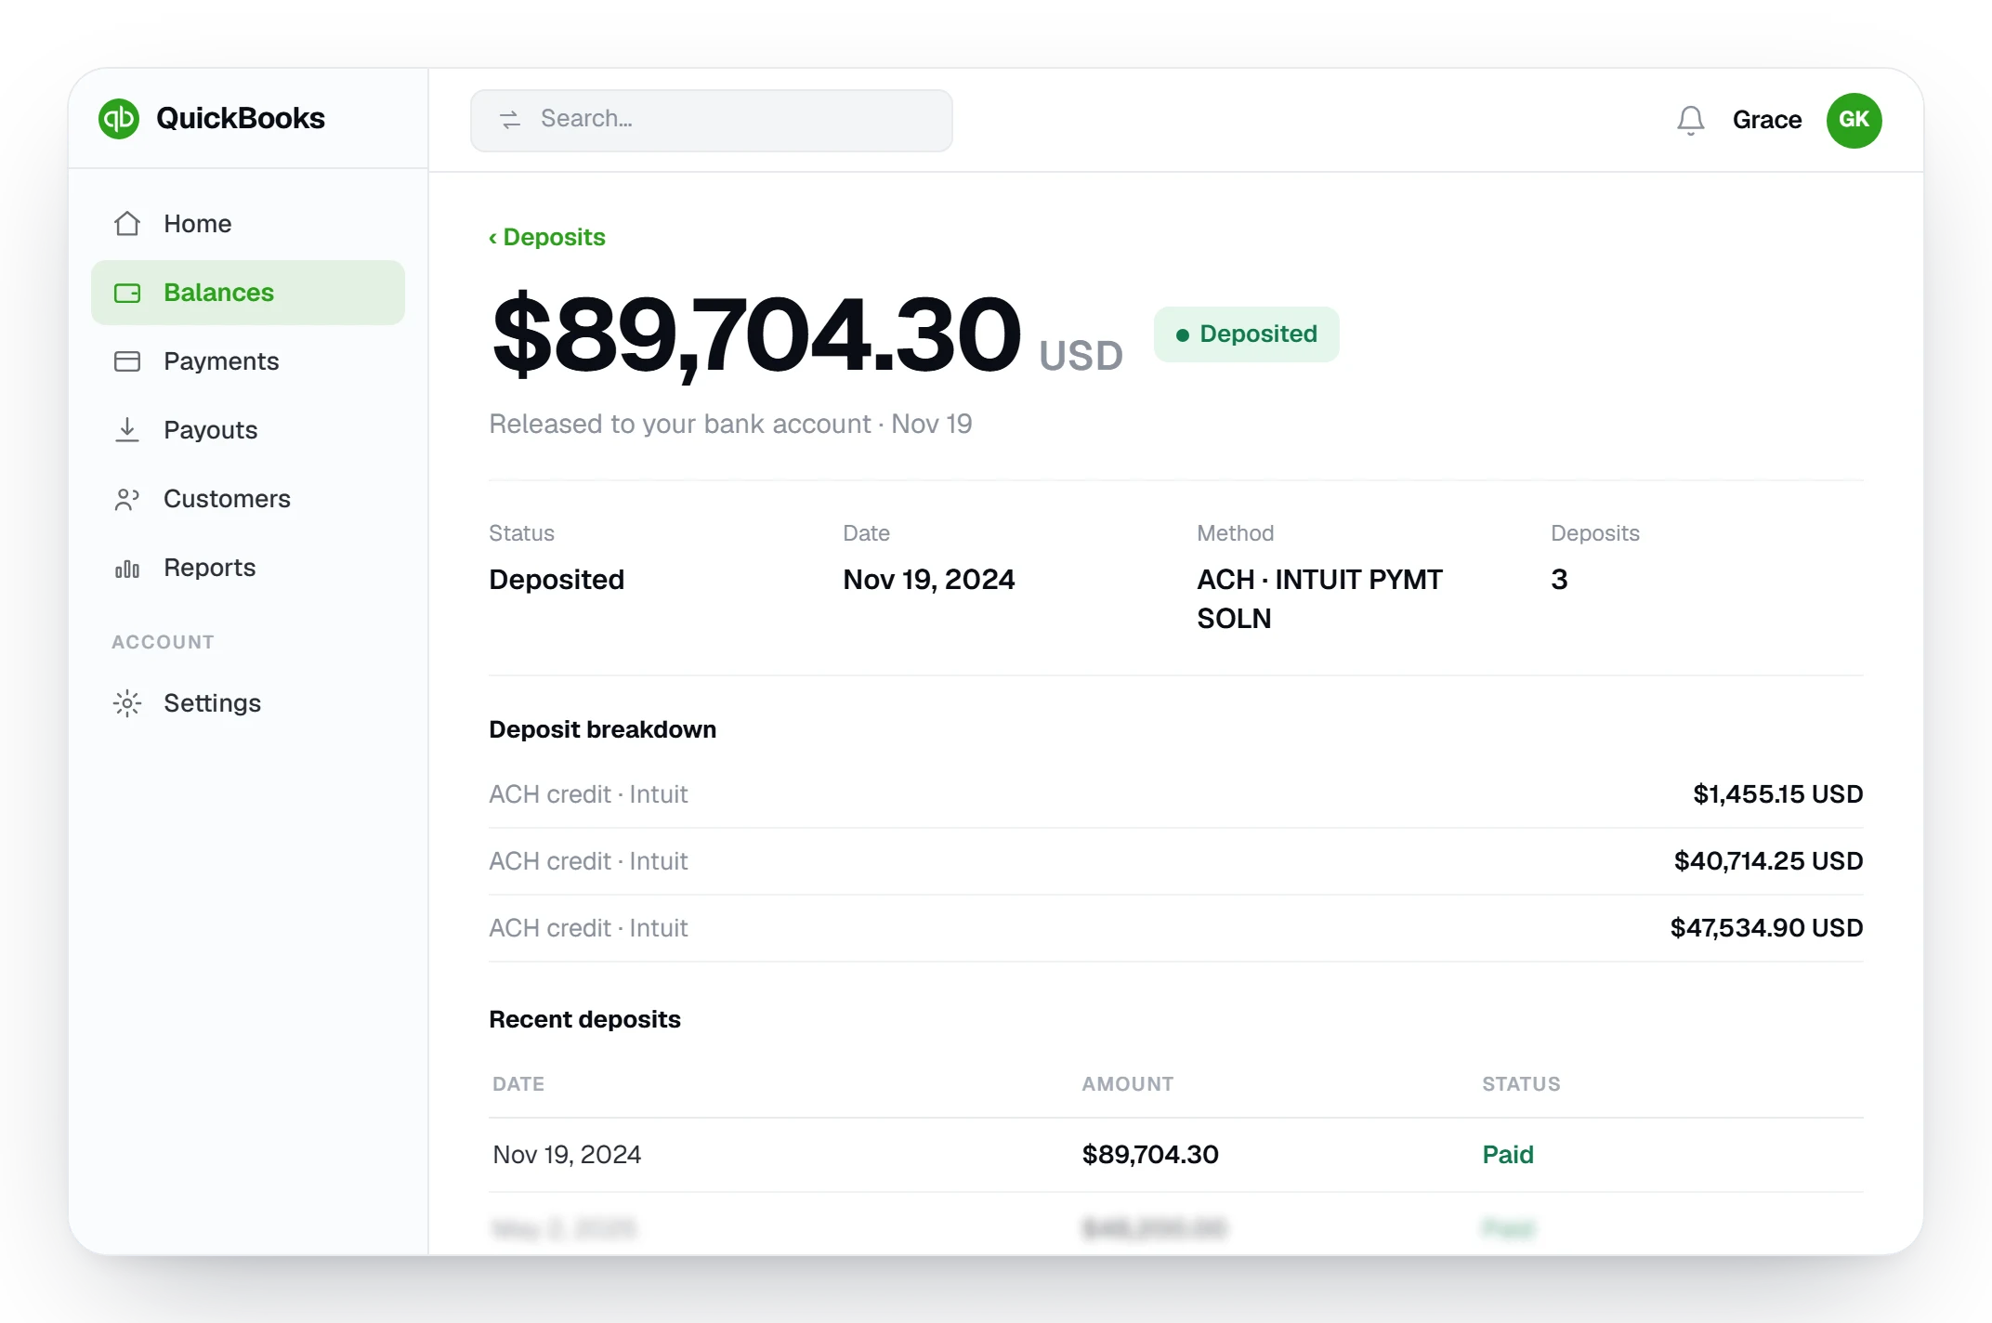
Task: Open the GK user avatar
Action: pos(1854,120)
